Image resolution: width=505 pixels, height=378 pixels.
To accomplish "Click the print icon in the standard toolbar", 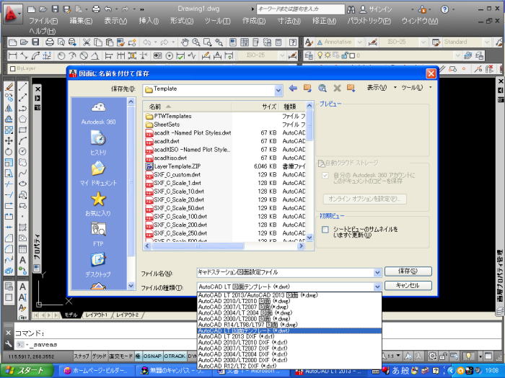I will (49, 42).
